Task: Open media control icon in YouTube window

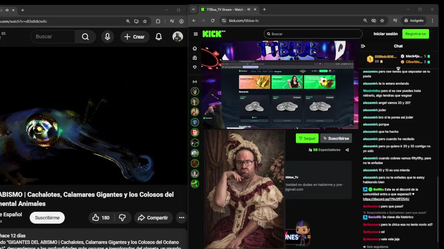Action: [x=172, y=21]
